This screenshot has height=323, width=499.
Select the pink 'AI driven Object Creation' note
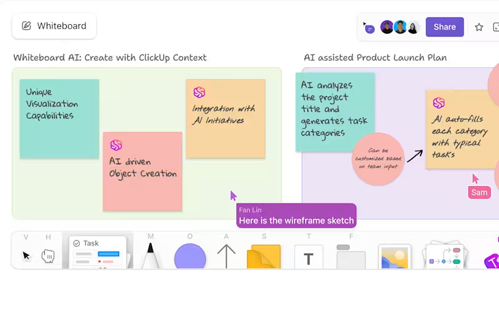(x=142, y=171)
